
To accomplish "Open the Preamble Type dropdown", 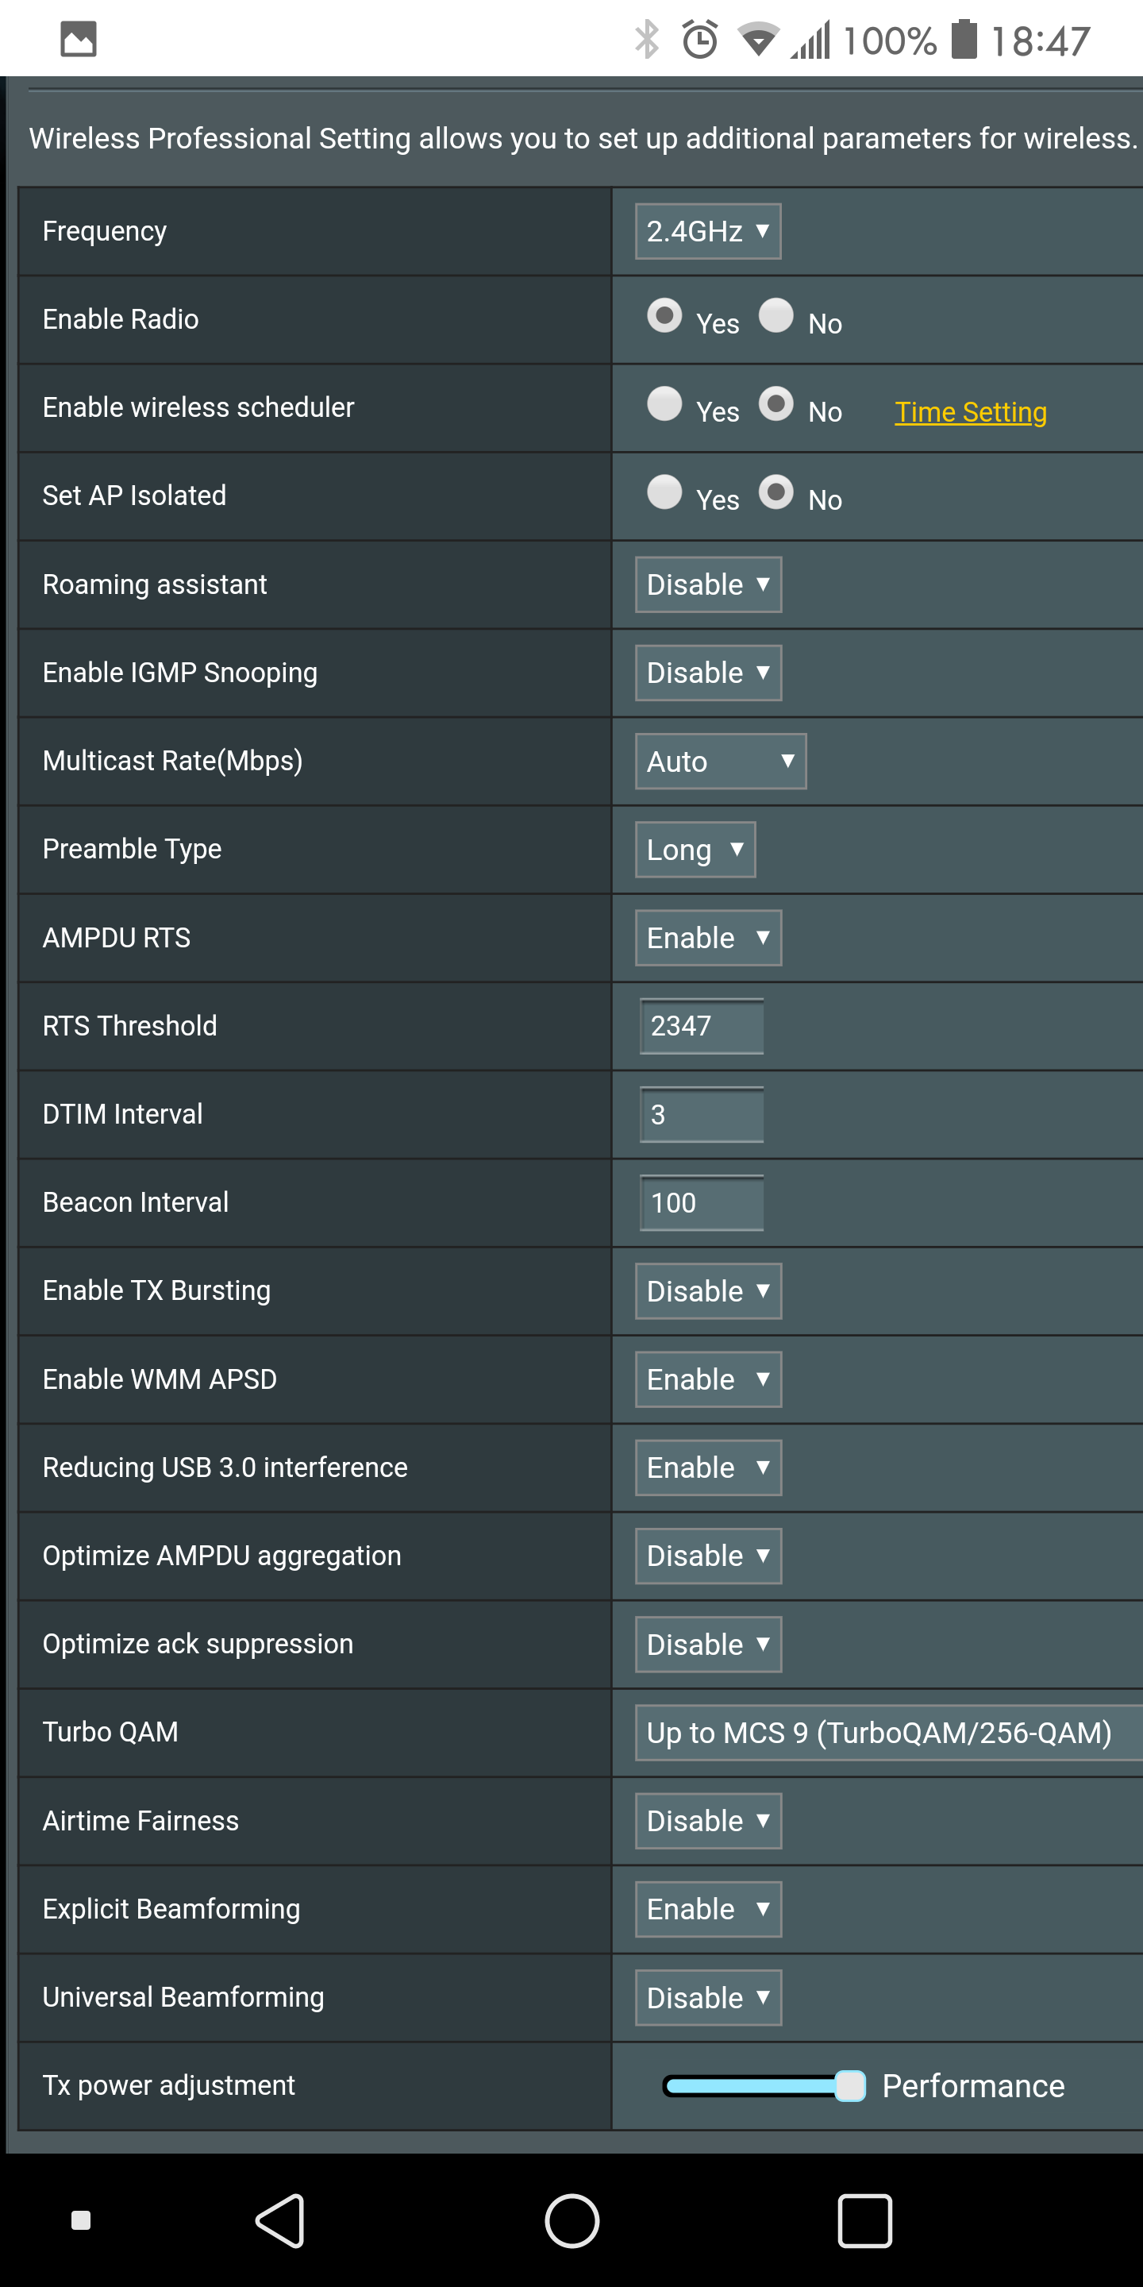I will pyautogui.click(x=695, y=850).
